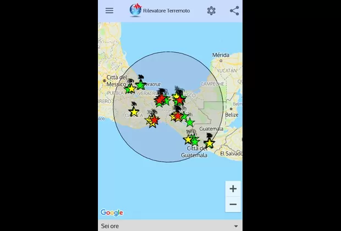341x231 pixels.
Task: Select the lone green star northwest of Guatemala label
Action: (190, 123)
